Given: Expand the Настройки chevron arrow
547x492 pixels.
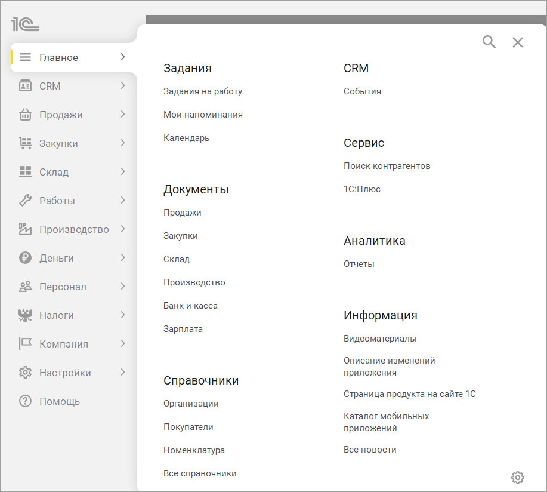Looking at the screenshot, I should (123, 372).
